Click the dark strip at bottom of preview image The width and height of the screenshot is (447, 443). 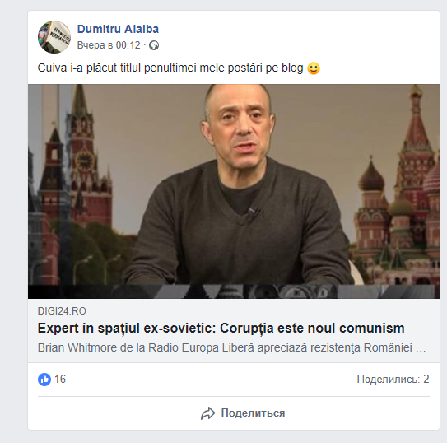coord(234,291)
